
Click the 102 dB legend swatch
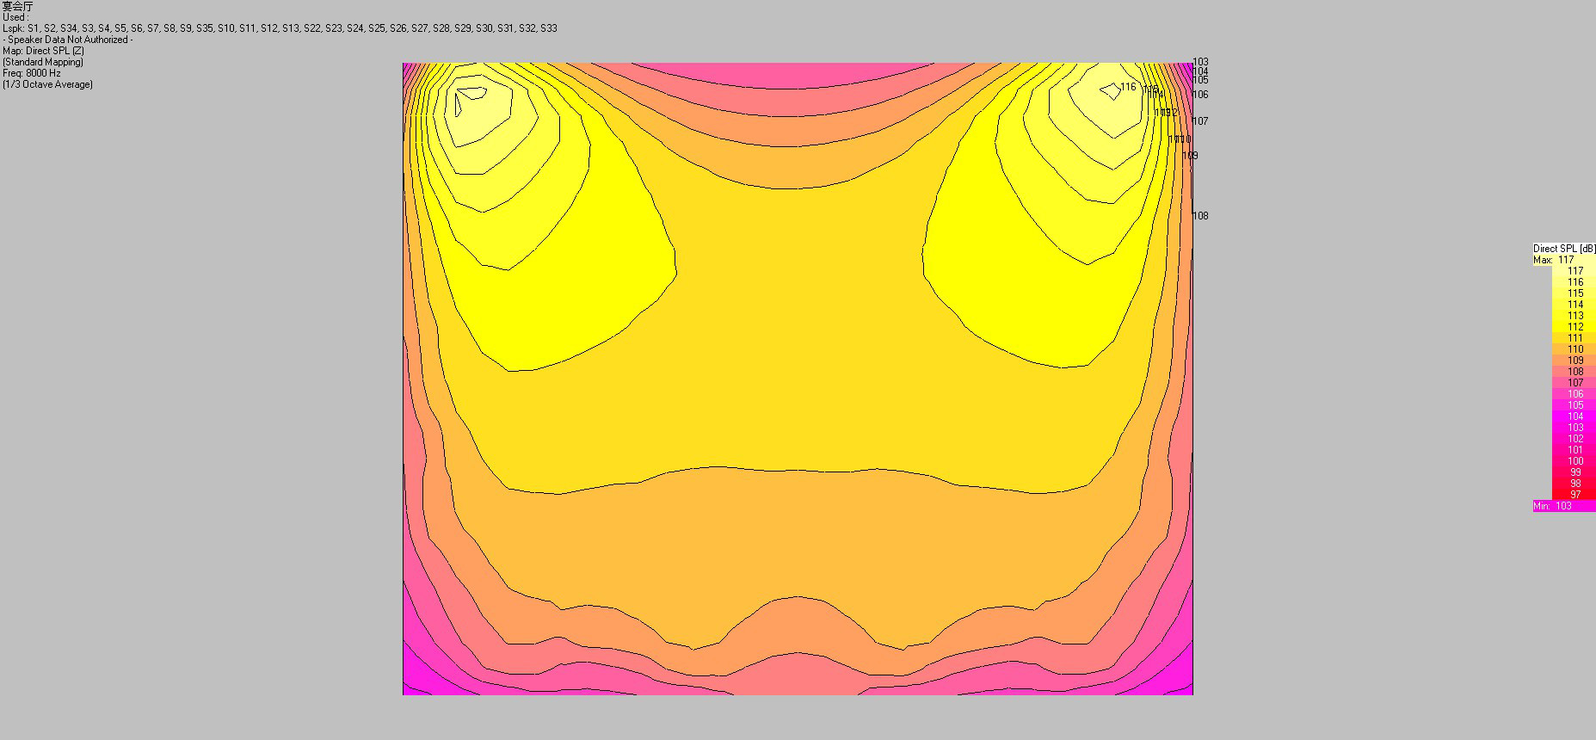click(x=1574, y=439)
